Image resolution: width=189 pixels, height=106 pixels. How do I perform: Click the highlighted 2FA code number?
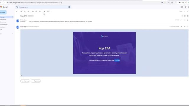tap(117, 60)
